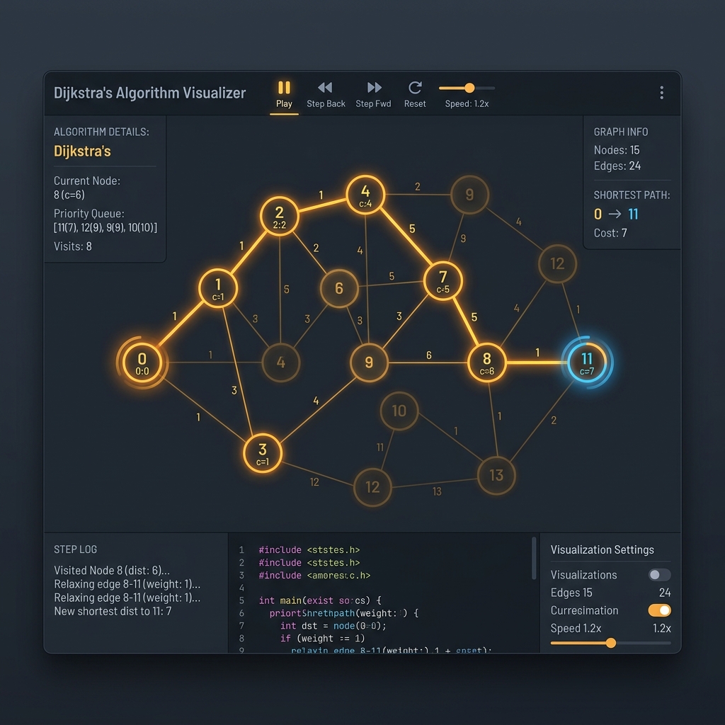Click the 'Edges 15' settings row

[610, 593]
